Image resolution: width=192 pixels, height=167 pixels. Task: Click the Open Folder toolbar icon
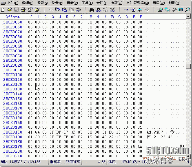pyautogui.click(x=37, y=10)
